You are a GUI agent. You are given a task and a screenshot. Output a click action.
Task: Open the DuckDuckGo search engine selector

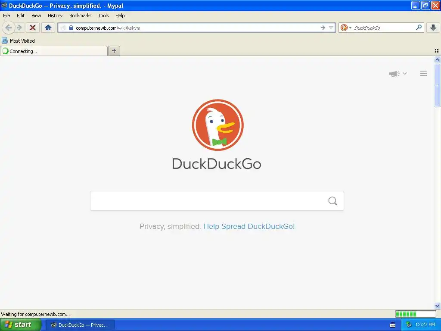tap(346, 28)
